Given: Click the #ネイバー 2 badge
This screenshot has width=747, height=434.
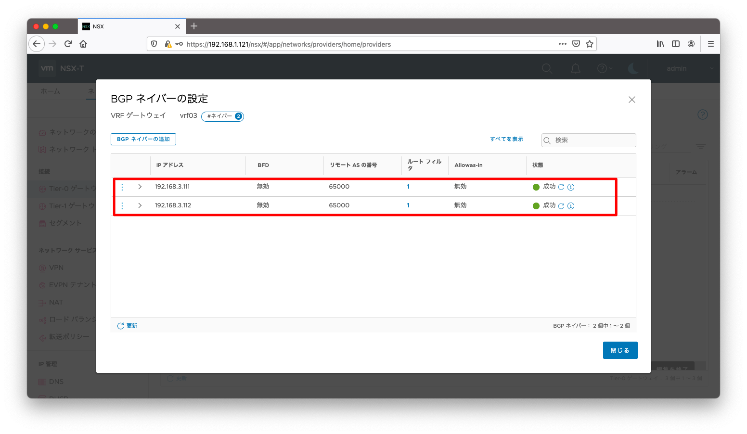Looking at the screenshot, I should (223, 116).
